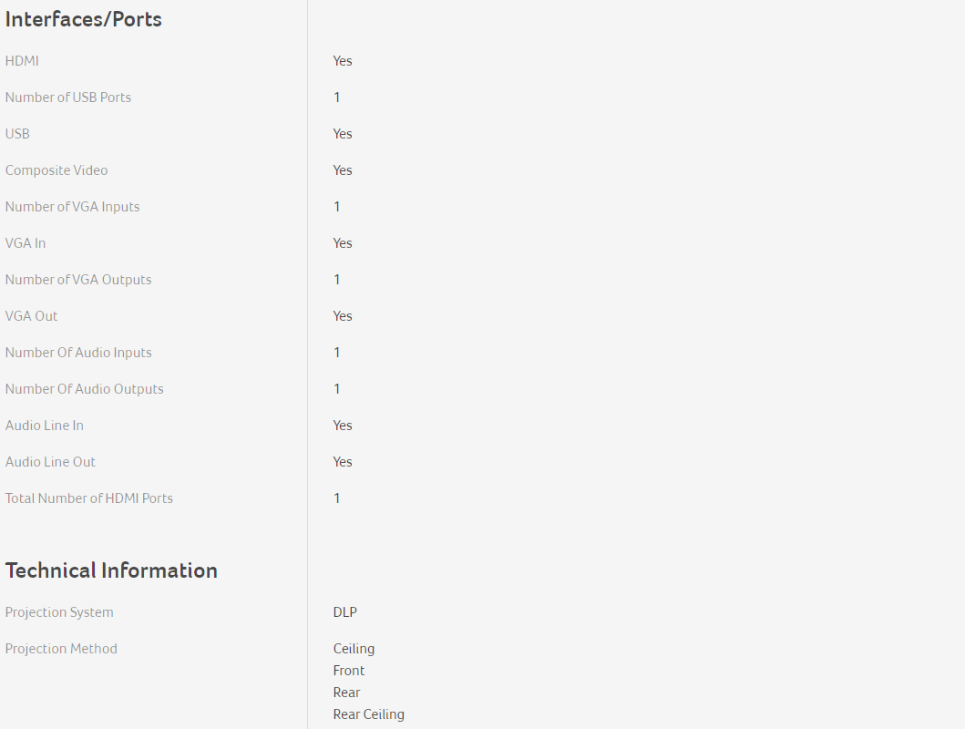Click the Number Of Audio Inputs label

[x=78, y=353]
